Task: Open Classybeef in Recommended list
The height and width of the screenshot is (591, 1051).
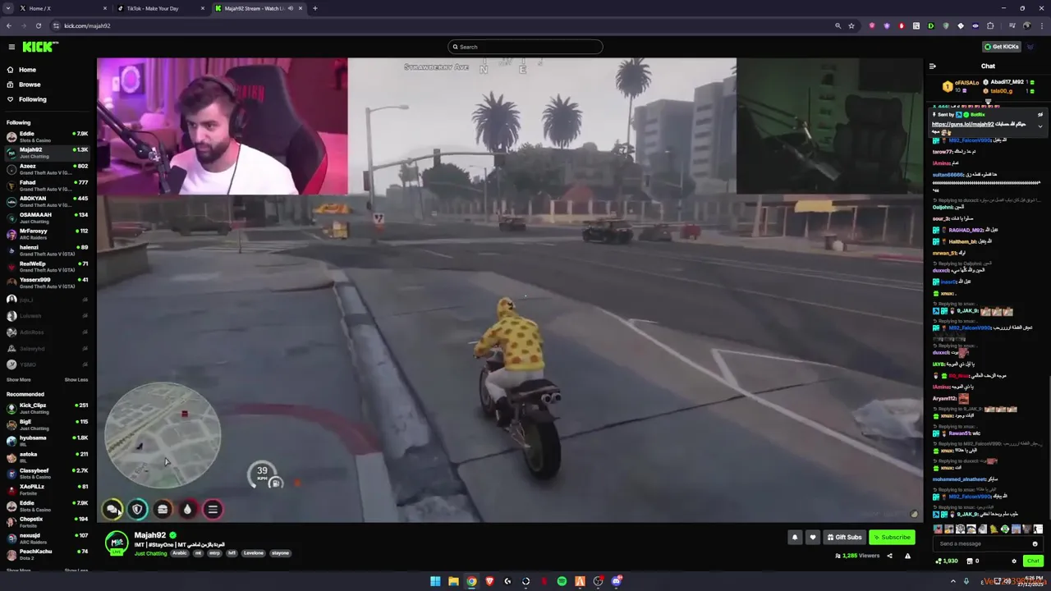Action: coord(47,474)
